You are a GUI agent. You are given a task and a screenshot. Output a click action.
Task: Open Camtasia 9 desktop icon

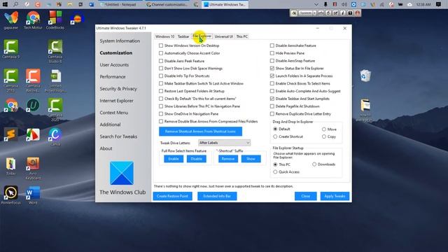pos(11,49)
